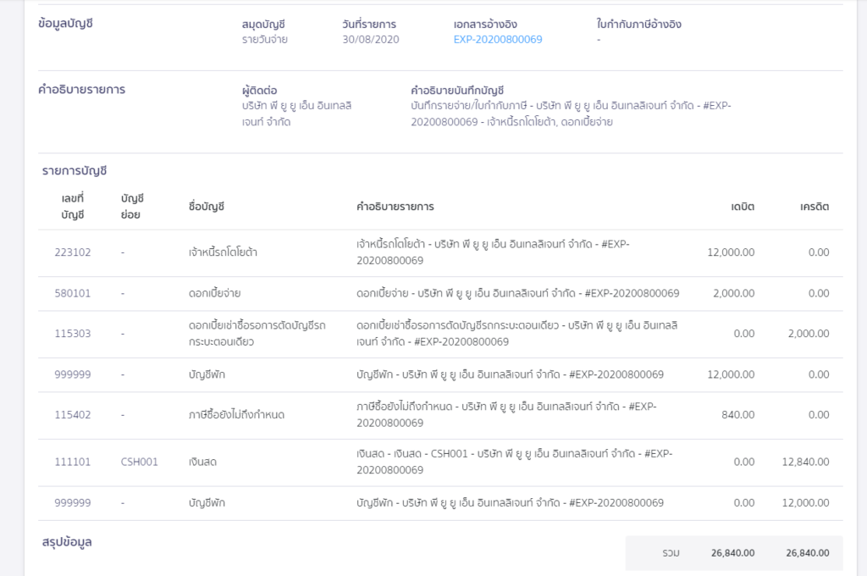Open account number 115402
867x576 pixels.
pos(73,415)
